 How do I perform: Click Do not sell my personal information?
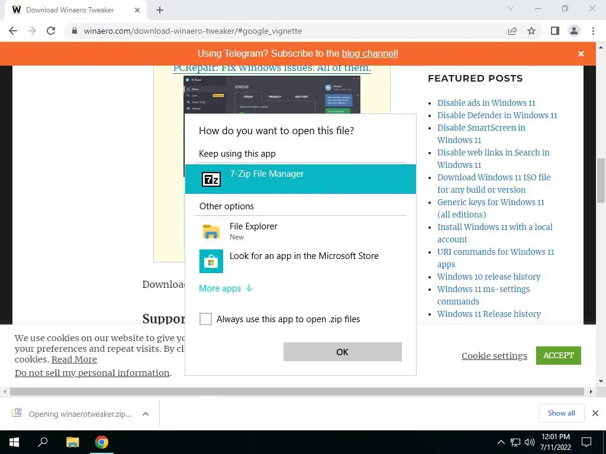[x=92, y=373]
